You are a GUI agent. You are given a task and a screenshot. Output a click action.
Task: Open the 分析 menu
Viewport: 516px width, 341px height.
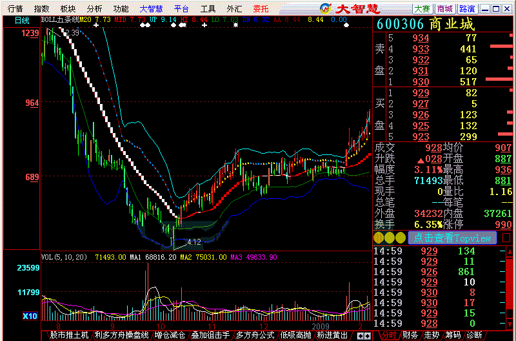(x=94, y=9)
